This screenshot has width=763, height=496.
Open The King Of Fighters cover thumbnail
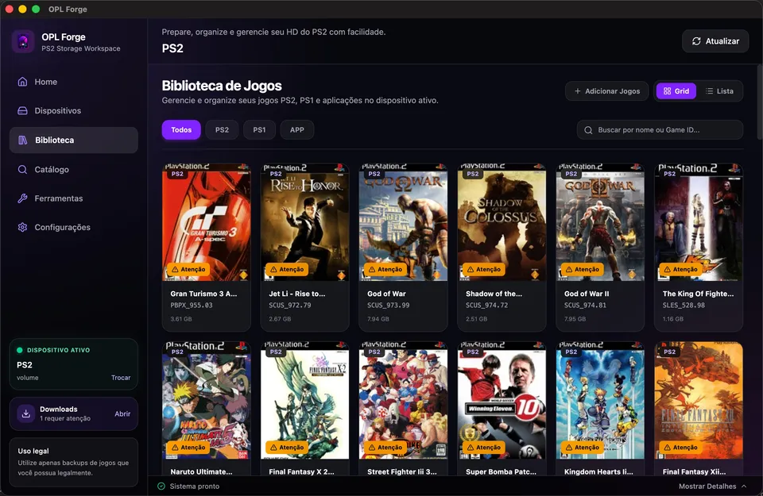pos(699,222)
